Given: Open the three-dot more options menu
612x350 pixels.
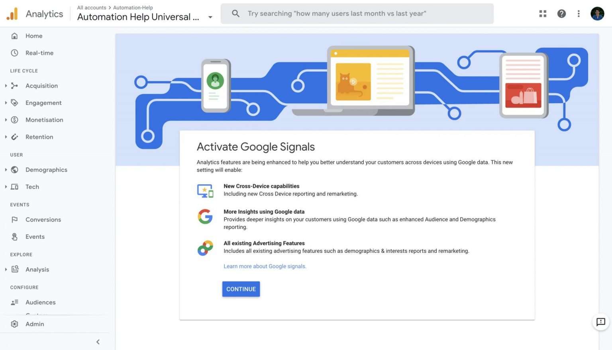Looking at the screenshot, I should (x=579, y=14).
